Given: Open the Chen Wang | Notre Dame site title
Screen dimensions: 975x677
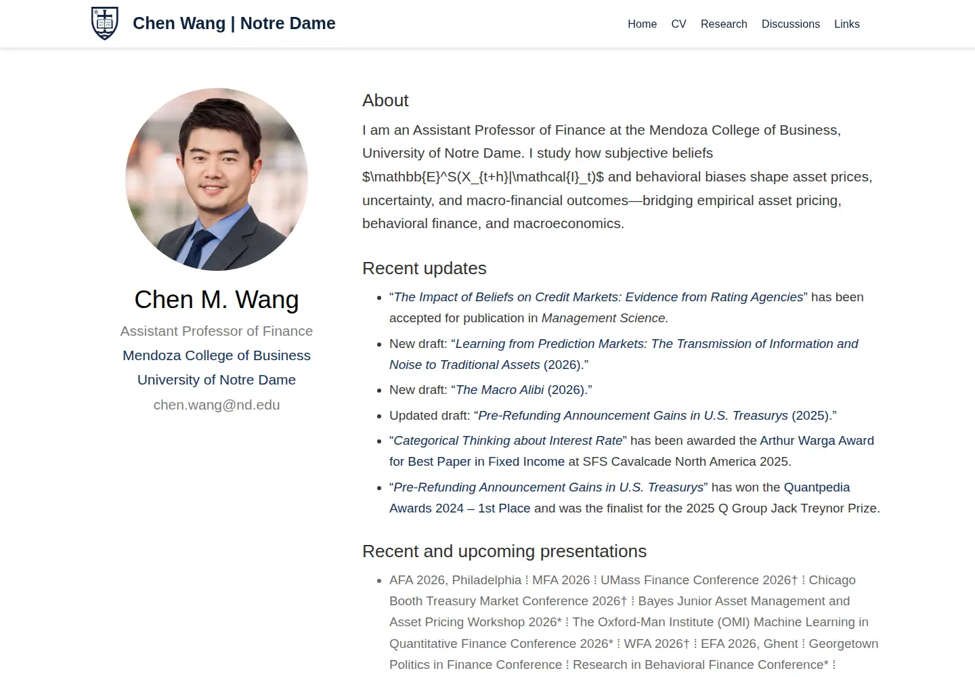Looking at the screenshot, I should coord(234,24).
